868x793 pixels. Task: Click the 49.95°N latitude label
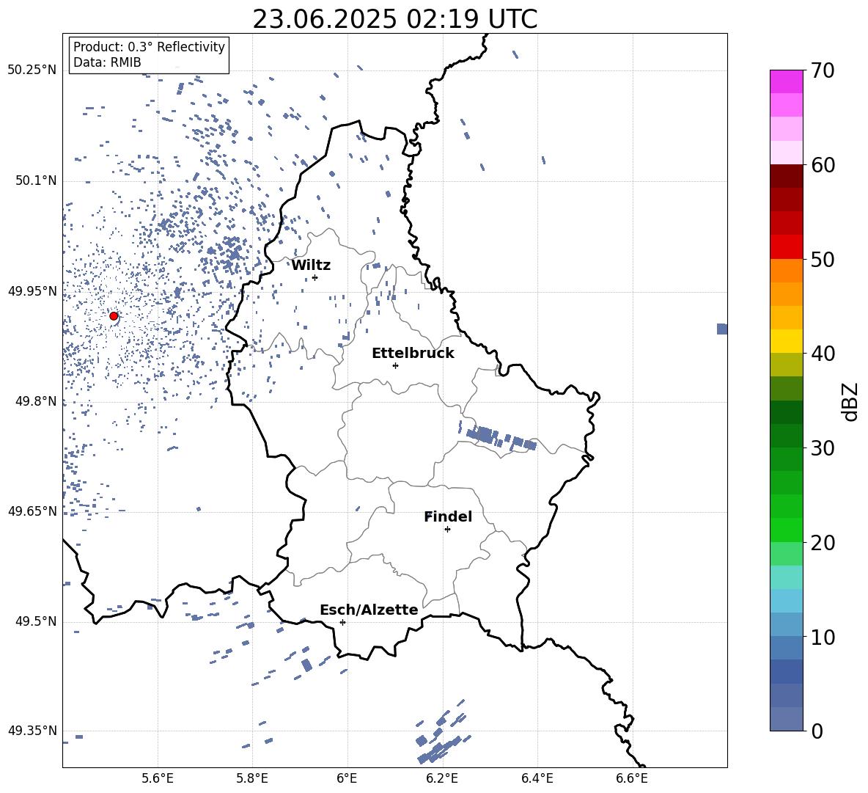click(x=32, y=291)
